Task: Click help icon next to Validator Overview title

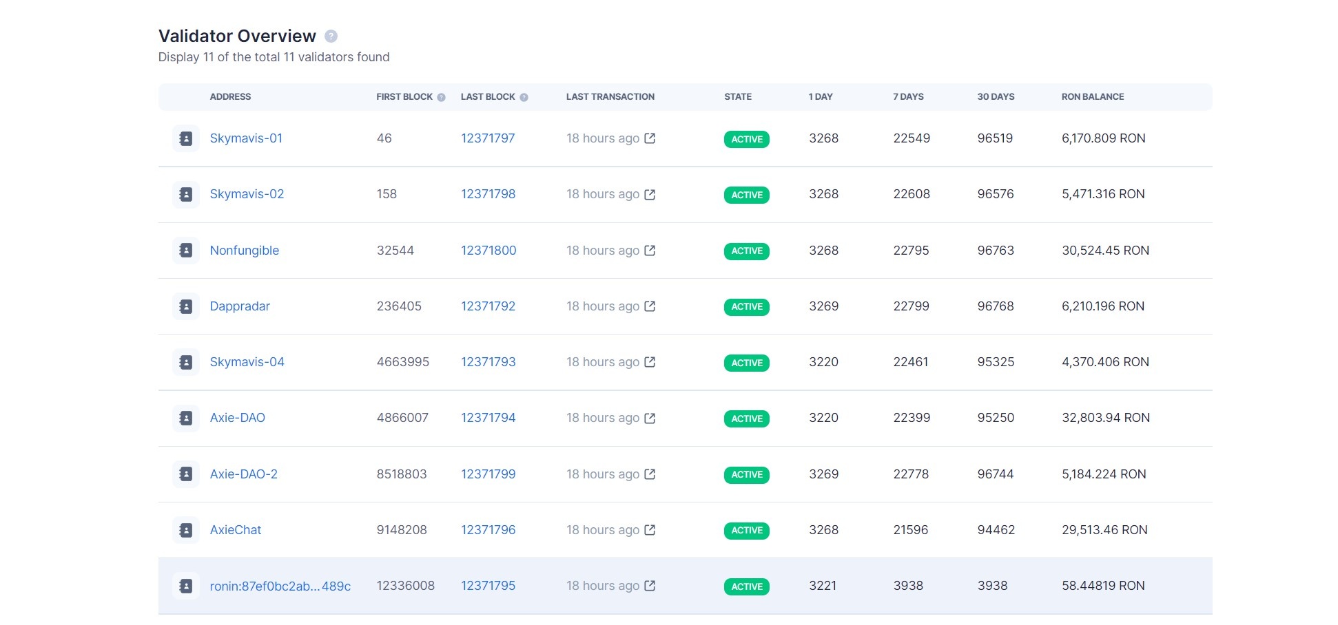Action: point(333,36)
